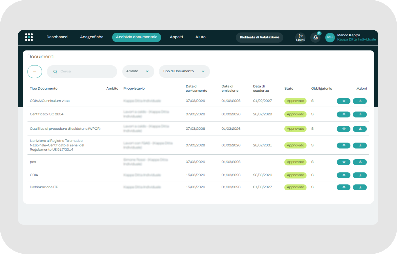Click the Richiesta di Valutazione button
Viewport: 397px width, 254px height.
[x=259, y=37]
